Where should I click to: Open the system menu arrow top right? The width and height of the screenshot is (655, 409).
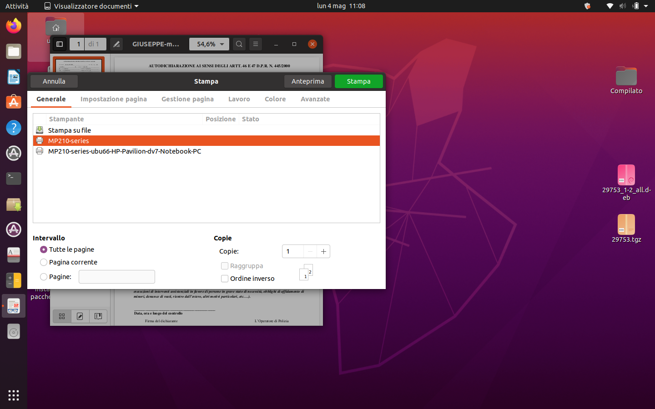tap(646, 6)
